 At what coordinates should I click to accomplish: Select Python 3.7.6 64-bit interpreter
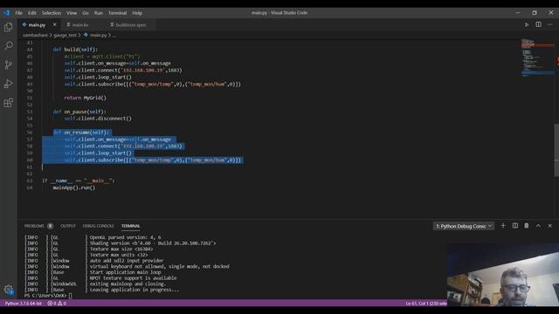[24, 304]
